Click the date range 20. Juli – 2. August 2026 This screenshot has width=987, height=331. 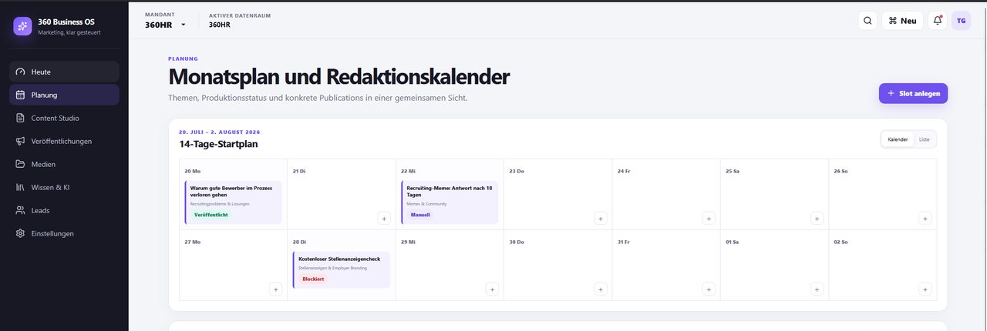click(x=220, y=132)
